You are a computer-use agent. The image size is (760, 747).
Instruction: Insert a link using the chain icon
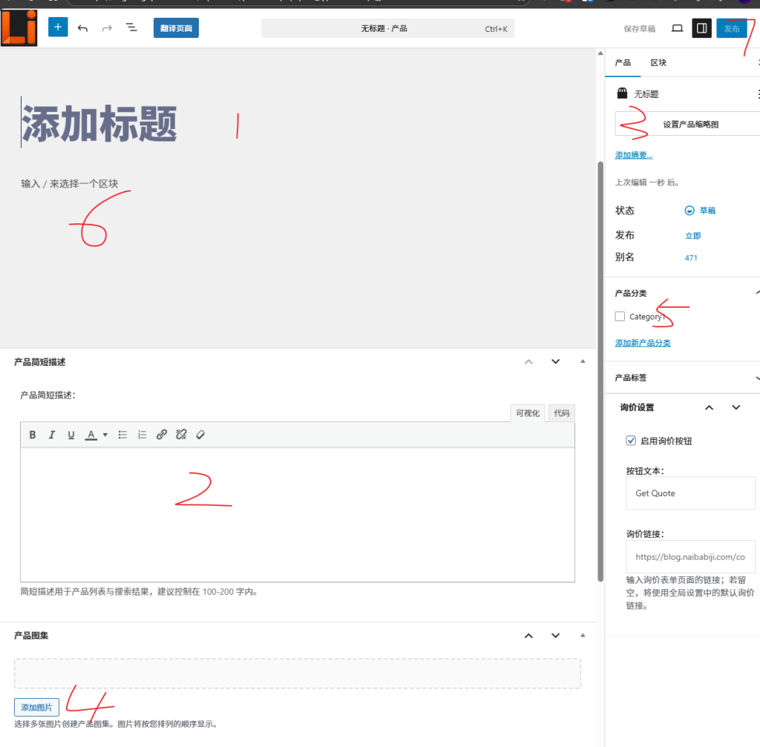[162, 435]
